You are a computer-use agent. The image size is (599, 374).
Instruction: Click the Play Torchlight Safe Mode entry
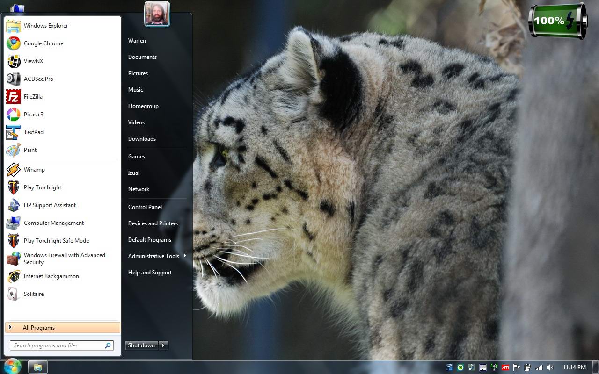click(x=56, y=241)
